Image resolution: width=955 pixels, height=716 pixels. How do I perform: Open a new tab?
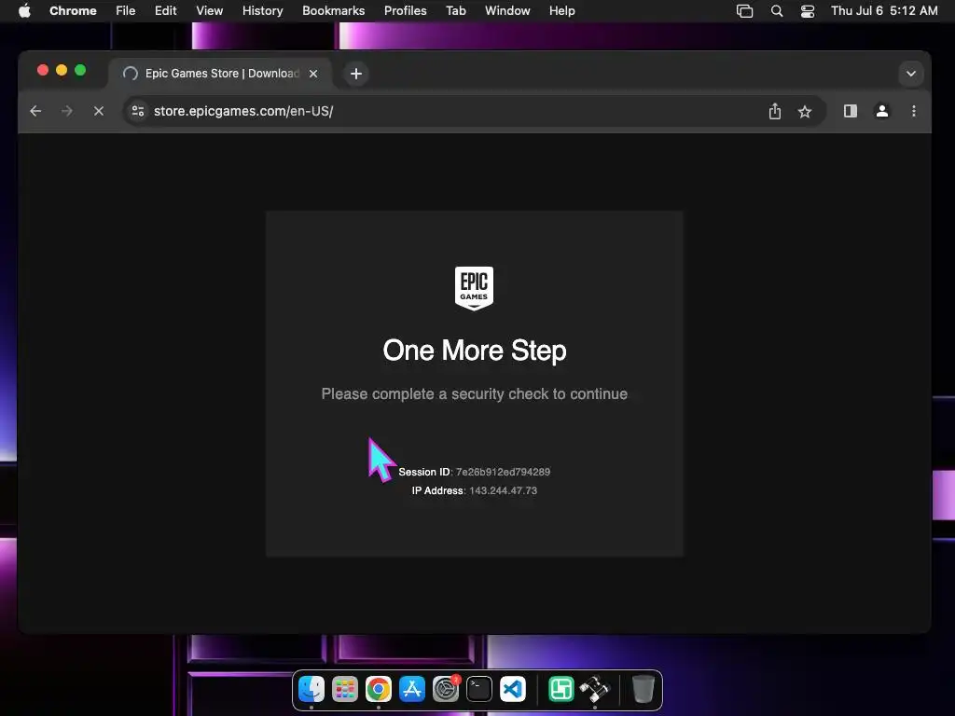pyautogui.click(x=356, y=74)
